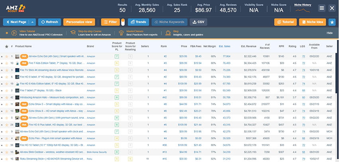Viewport: 339px width, 162px height.
Task: Open the Video Tutorial play icon
Action: pos(14,33)
